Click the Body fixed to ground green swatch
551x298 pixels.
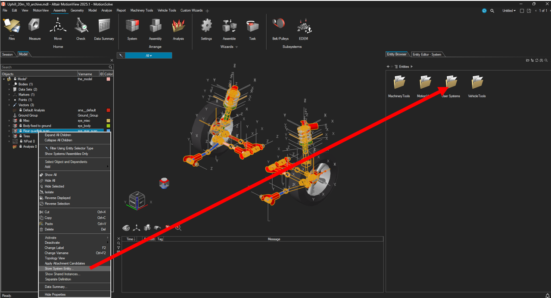(108, 126)
